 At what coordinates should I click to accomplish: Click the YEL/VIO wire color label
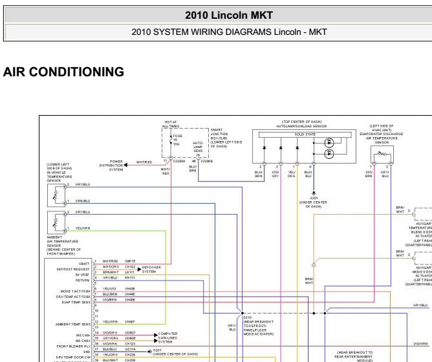(x=109, y=289)
